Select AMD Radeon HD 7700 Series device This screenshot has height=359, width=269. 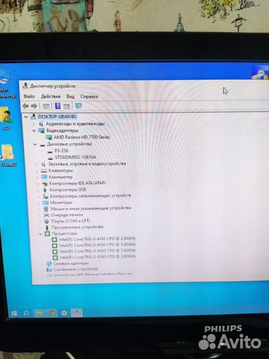[x=82, y=137]
